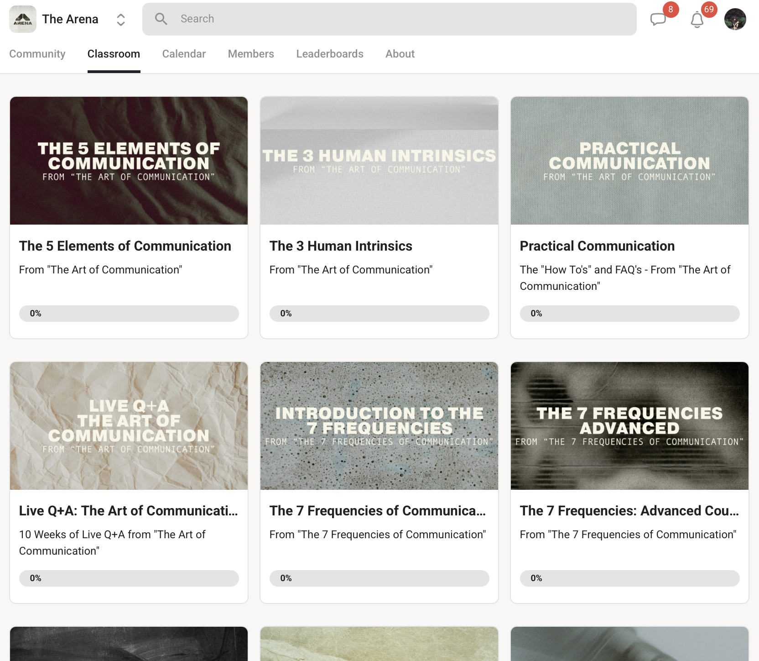Image resolution: width=759 pixels, height=661 pixels.
Task: Switch to the Community tab
Action: [x=37, y=54]
